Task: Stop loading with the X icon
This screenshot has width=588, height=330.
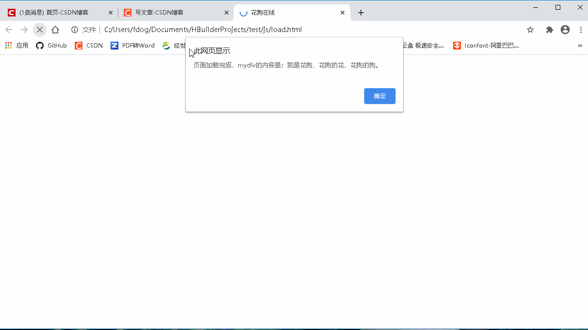Action: pos(40,29)
